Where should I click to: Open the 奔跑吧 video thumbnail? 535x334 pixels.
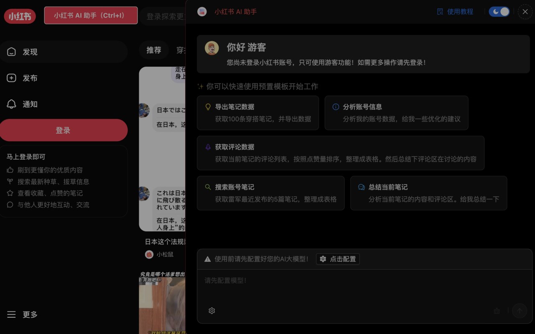[162, 302]
